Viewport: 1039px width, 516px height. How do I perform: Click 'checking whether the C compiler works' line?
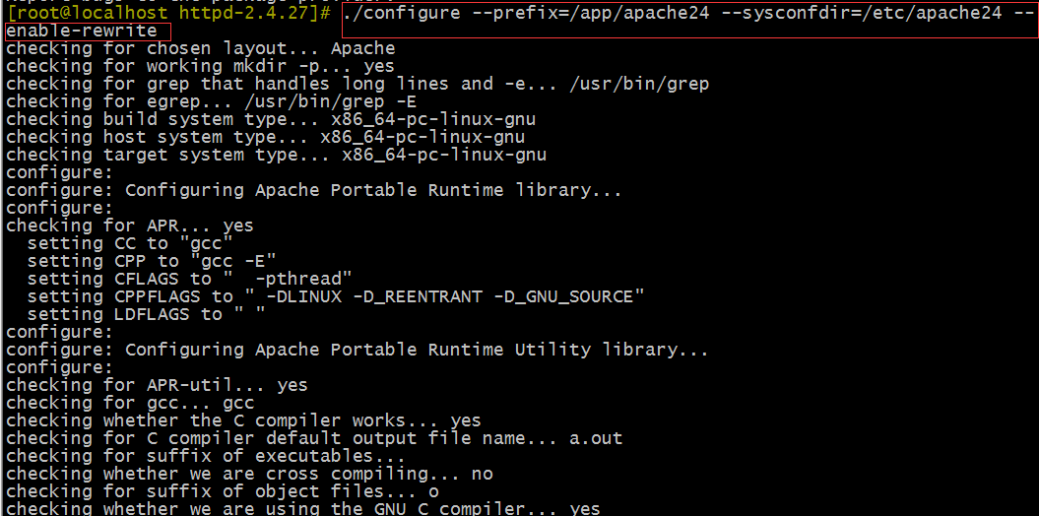[x=244, y=420]
